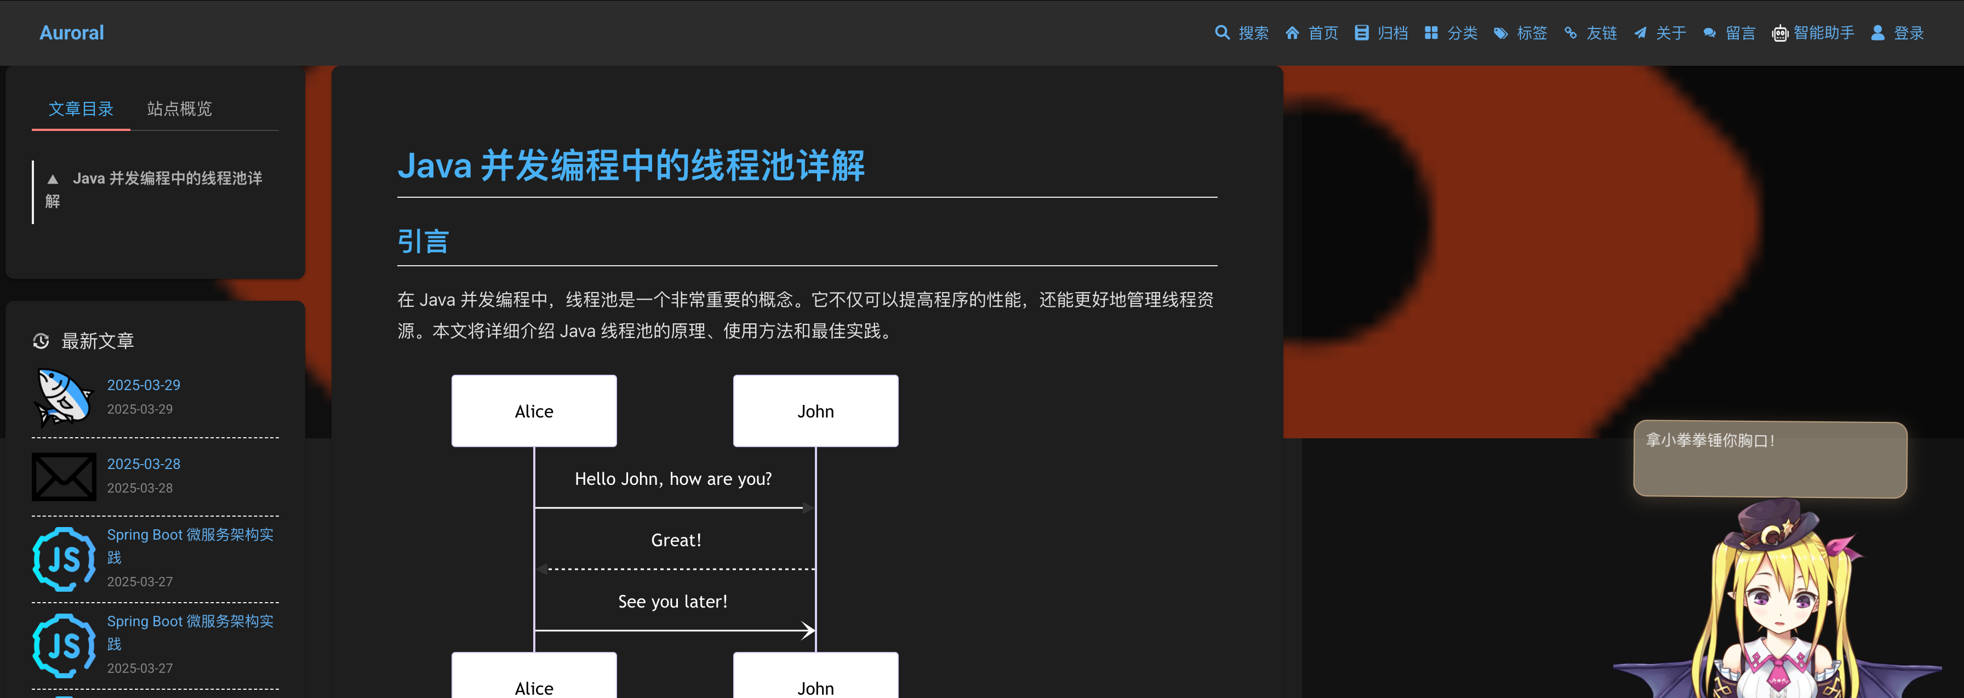
Task: Navigate to 首页 using the house icon
Action: [x=1292, y=33]
